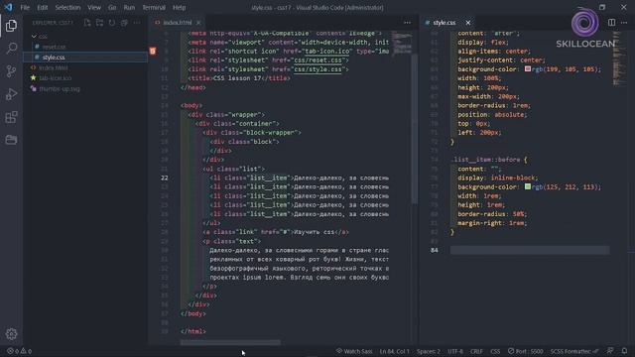
Task: Switch to the style.css tab
Action: click(x=444, y=23)
